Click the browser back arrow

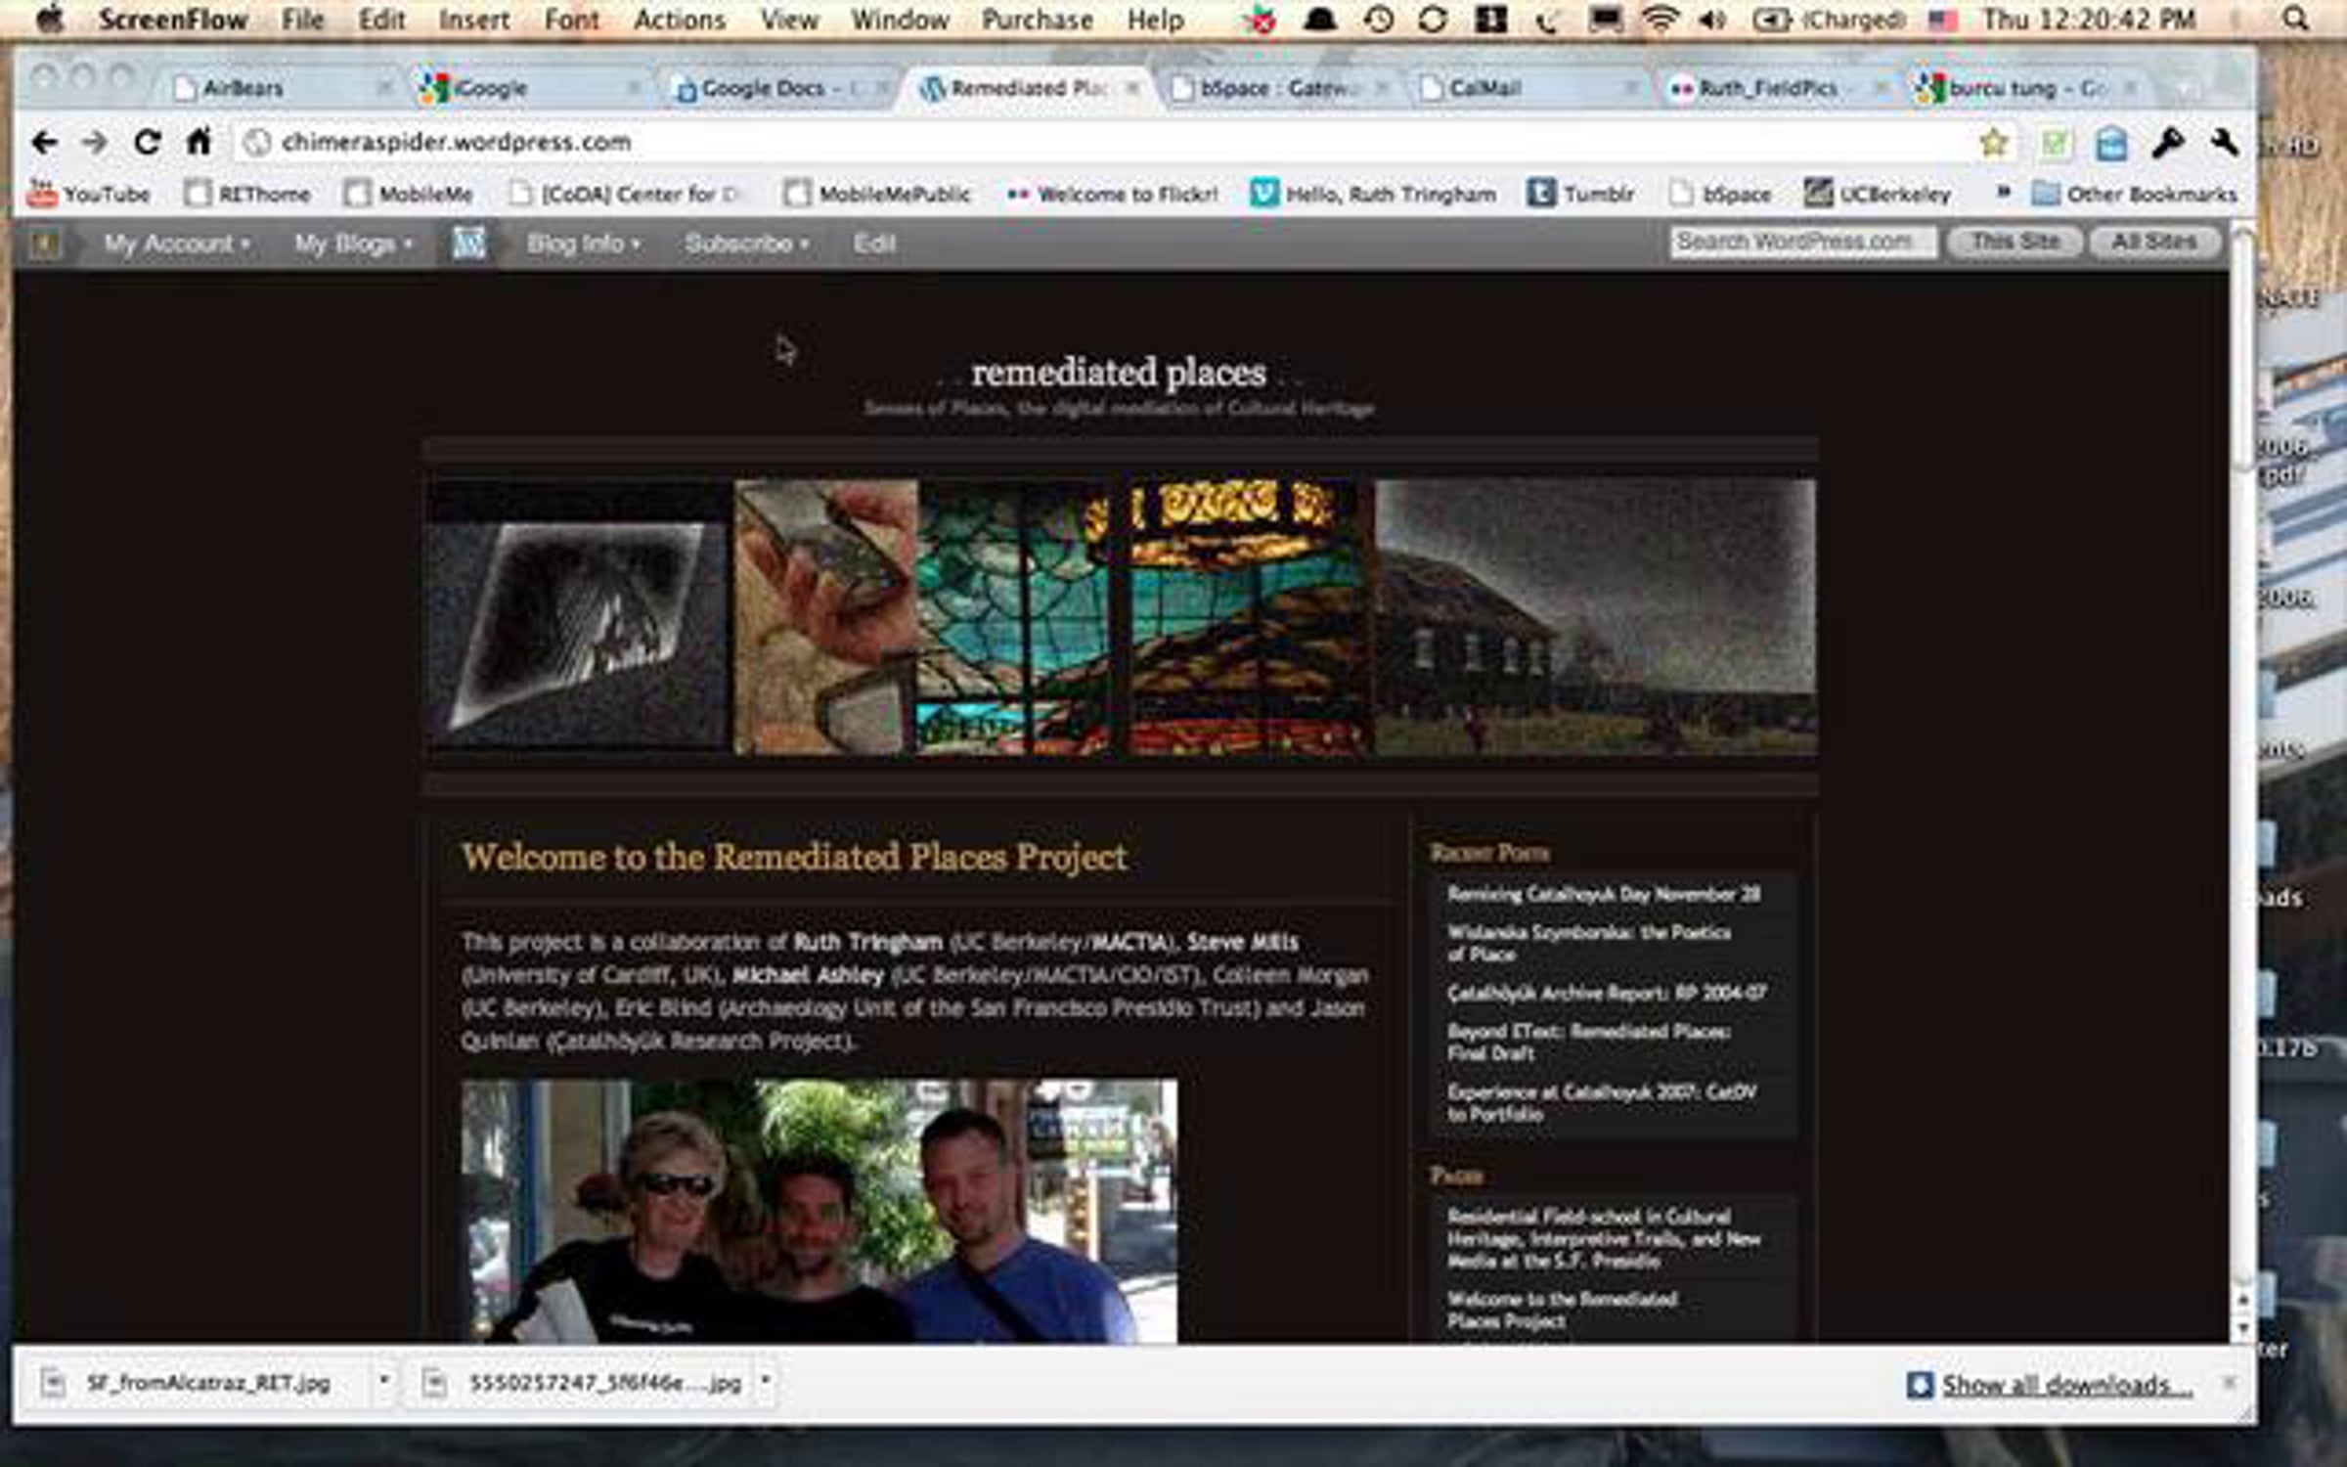pos(44,143)
